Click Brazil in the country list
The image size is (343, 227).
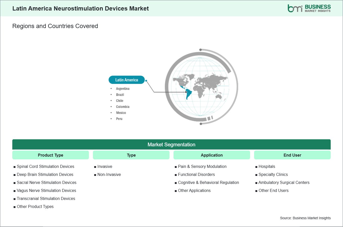pyautogui.click(x=120, y=95)
